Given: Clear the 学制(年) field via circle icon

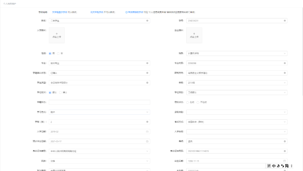Looking at the screenshot, I should [147, 122].
